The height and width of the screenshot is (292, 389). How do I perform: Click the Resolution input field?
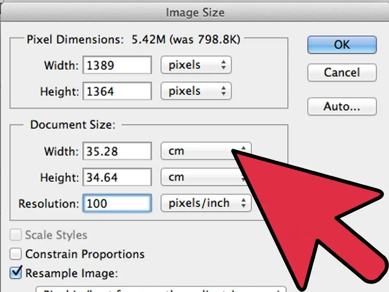(117, 203)
